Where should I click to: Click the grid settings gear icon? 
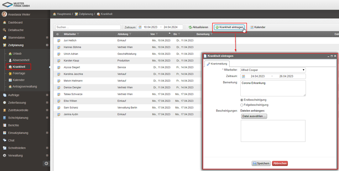coord(57,34)
